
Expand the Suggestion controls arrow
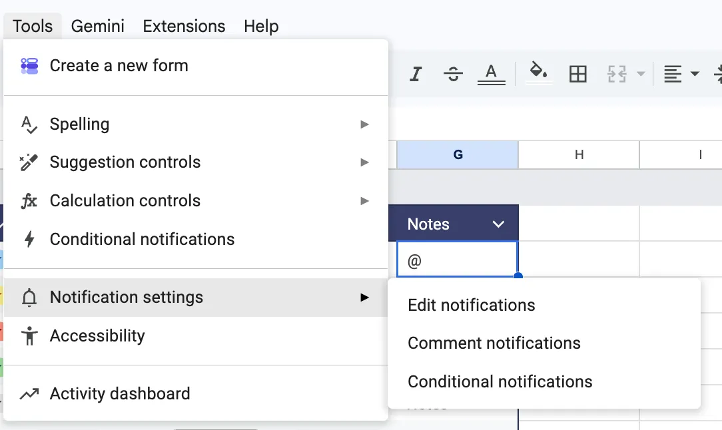[365, 162]
